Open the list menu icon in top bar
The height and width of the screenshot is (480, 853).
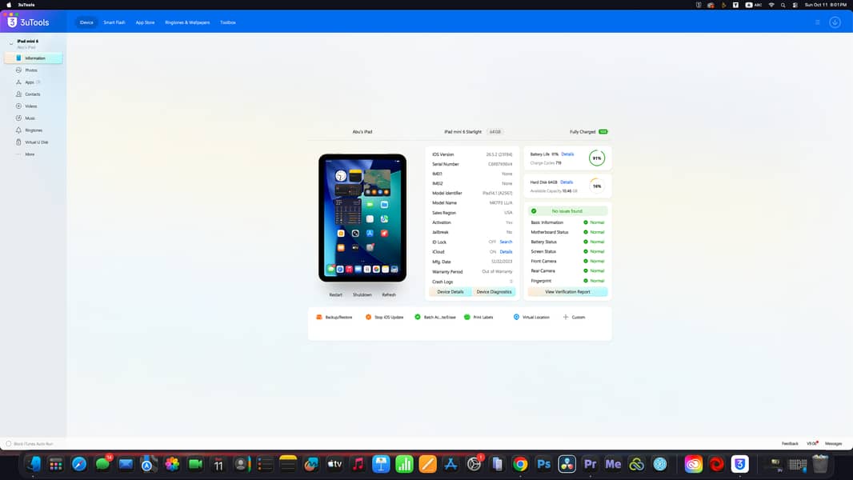coord(817,22)
